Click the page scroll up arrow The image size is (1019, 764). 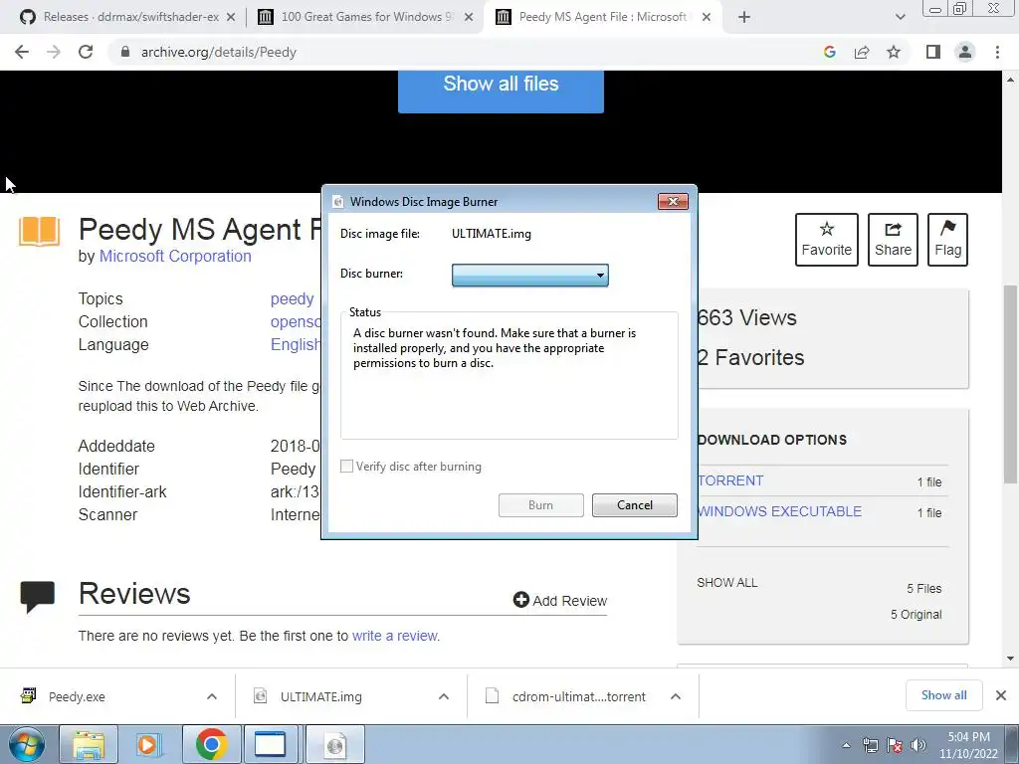click(1010, 80)
